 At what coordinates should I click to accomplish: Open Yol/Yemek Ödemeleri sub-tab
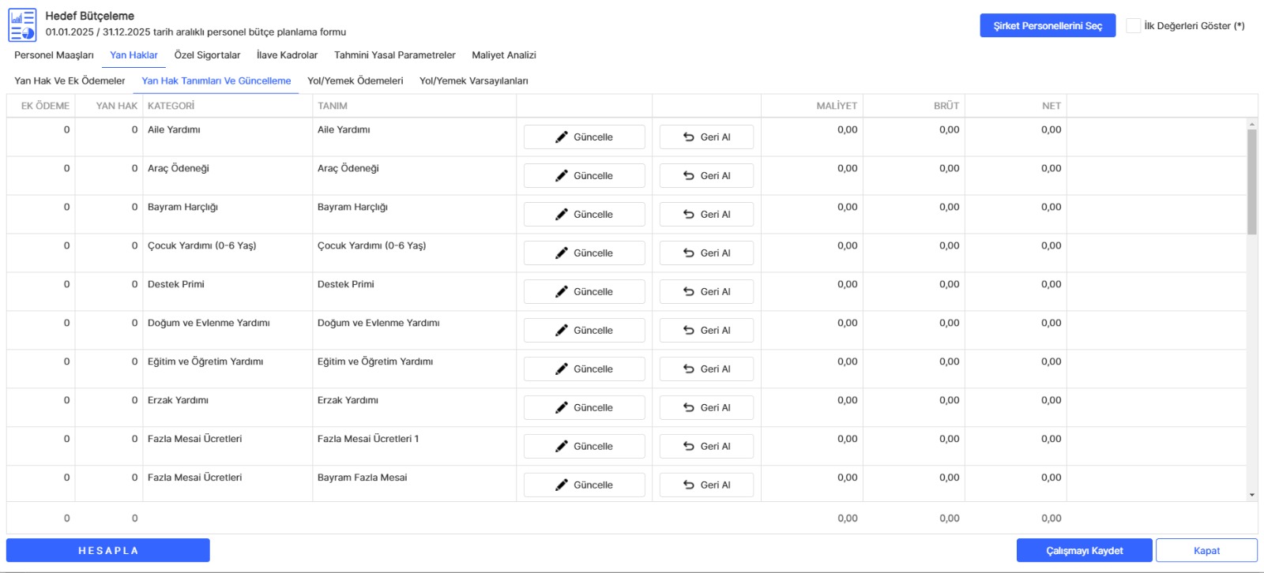pos(355,81)
